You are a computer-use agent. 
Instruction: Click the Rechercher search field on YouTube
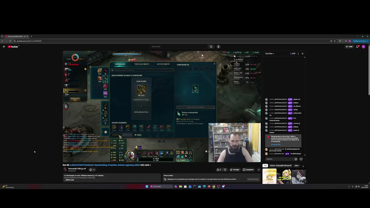click(x=179, y=47)
